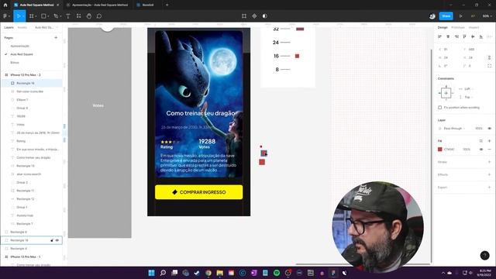Click the Align bottom icon
Viewport: 496px width, 279px height.
480,36
